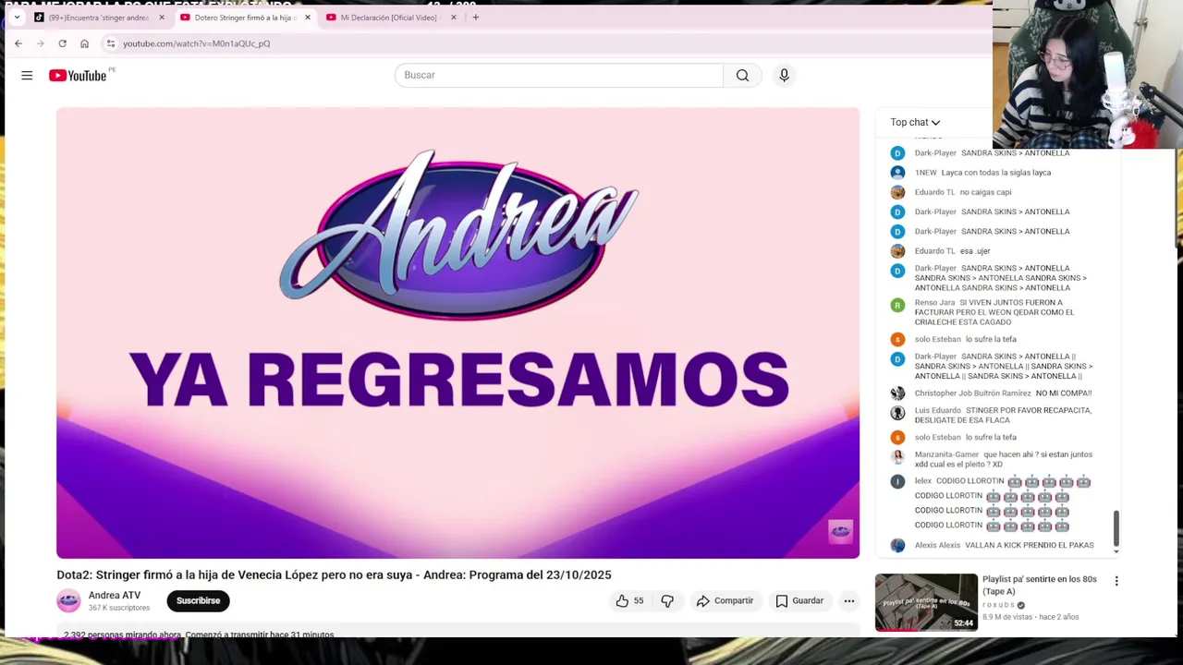Open options menu for the 80s playlist video

click(1116, 581)
